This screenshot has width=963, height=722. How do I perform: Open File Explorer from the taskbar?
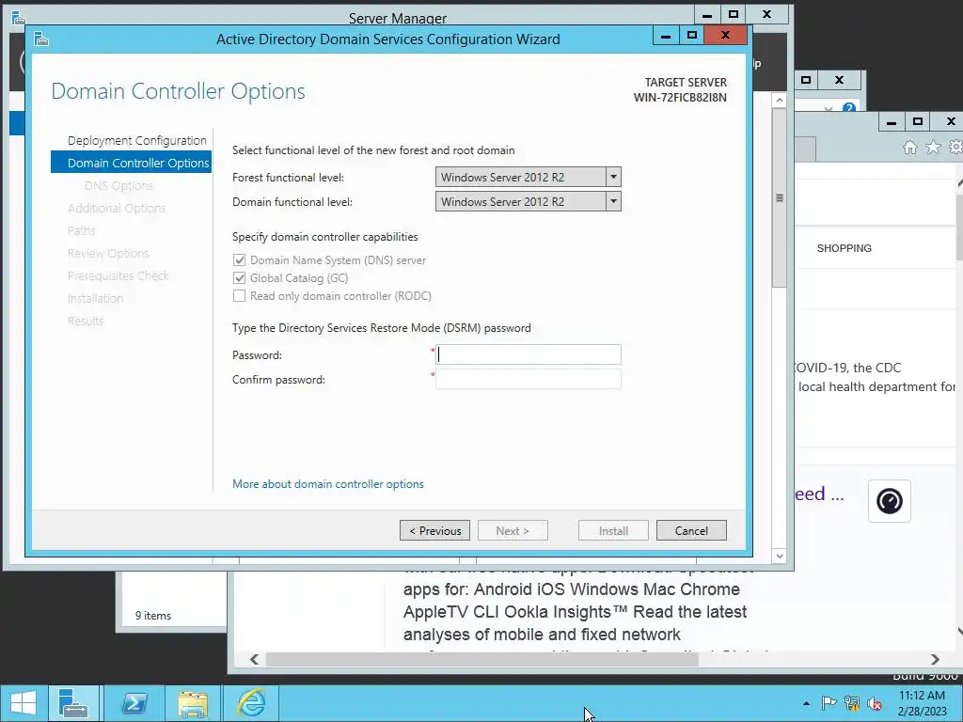tap(193, 703)
